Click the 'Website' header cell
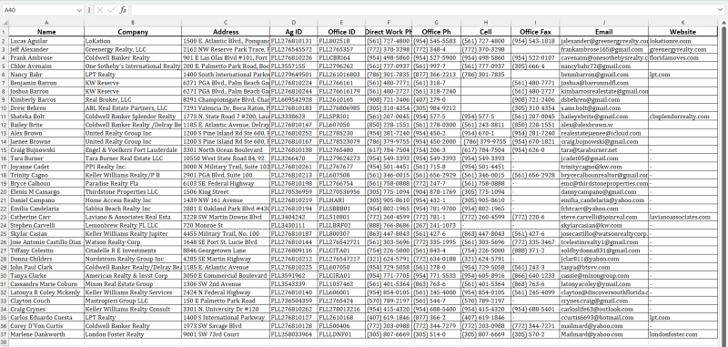728x347 pixels. tap(683, 32)
